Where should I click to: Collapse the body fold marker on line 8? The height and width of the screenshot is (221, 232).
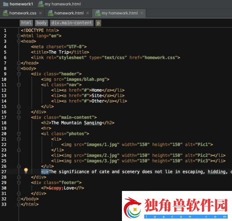click(18, 69)
